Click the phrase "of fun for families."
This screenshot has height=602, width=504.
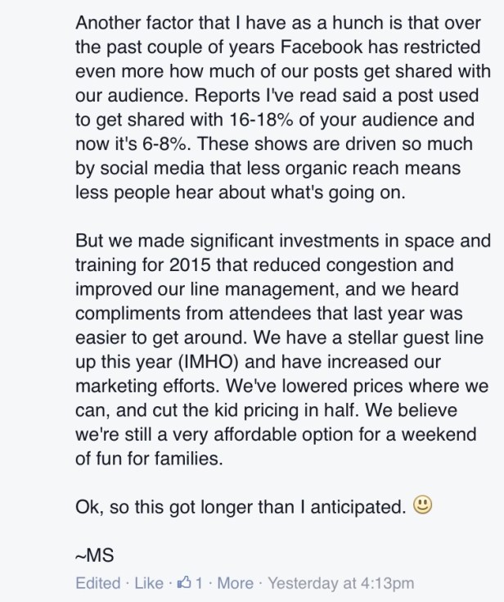click(148, 458)
